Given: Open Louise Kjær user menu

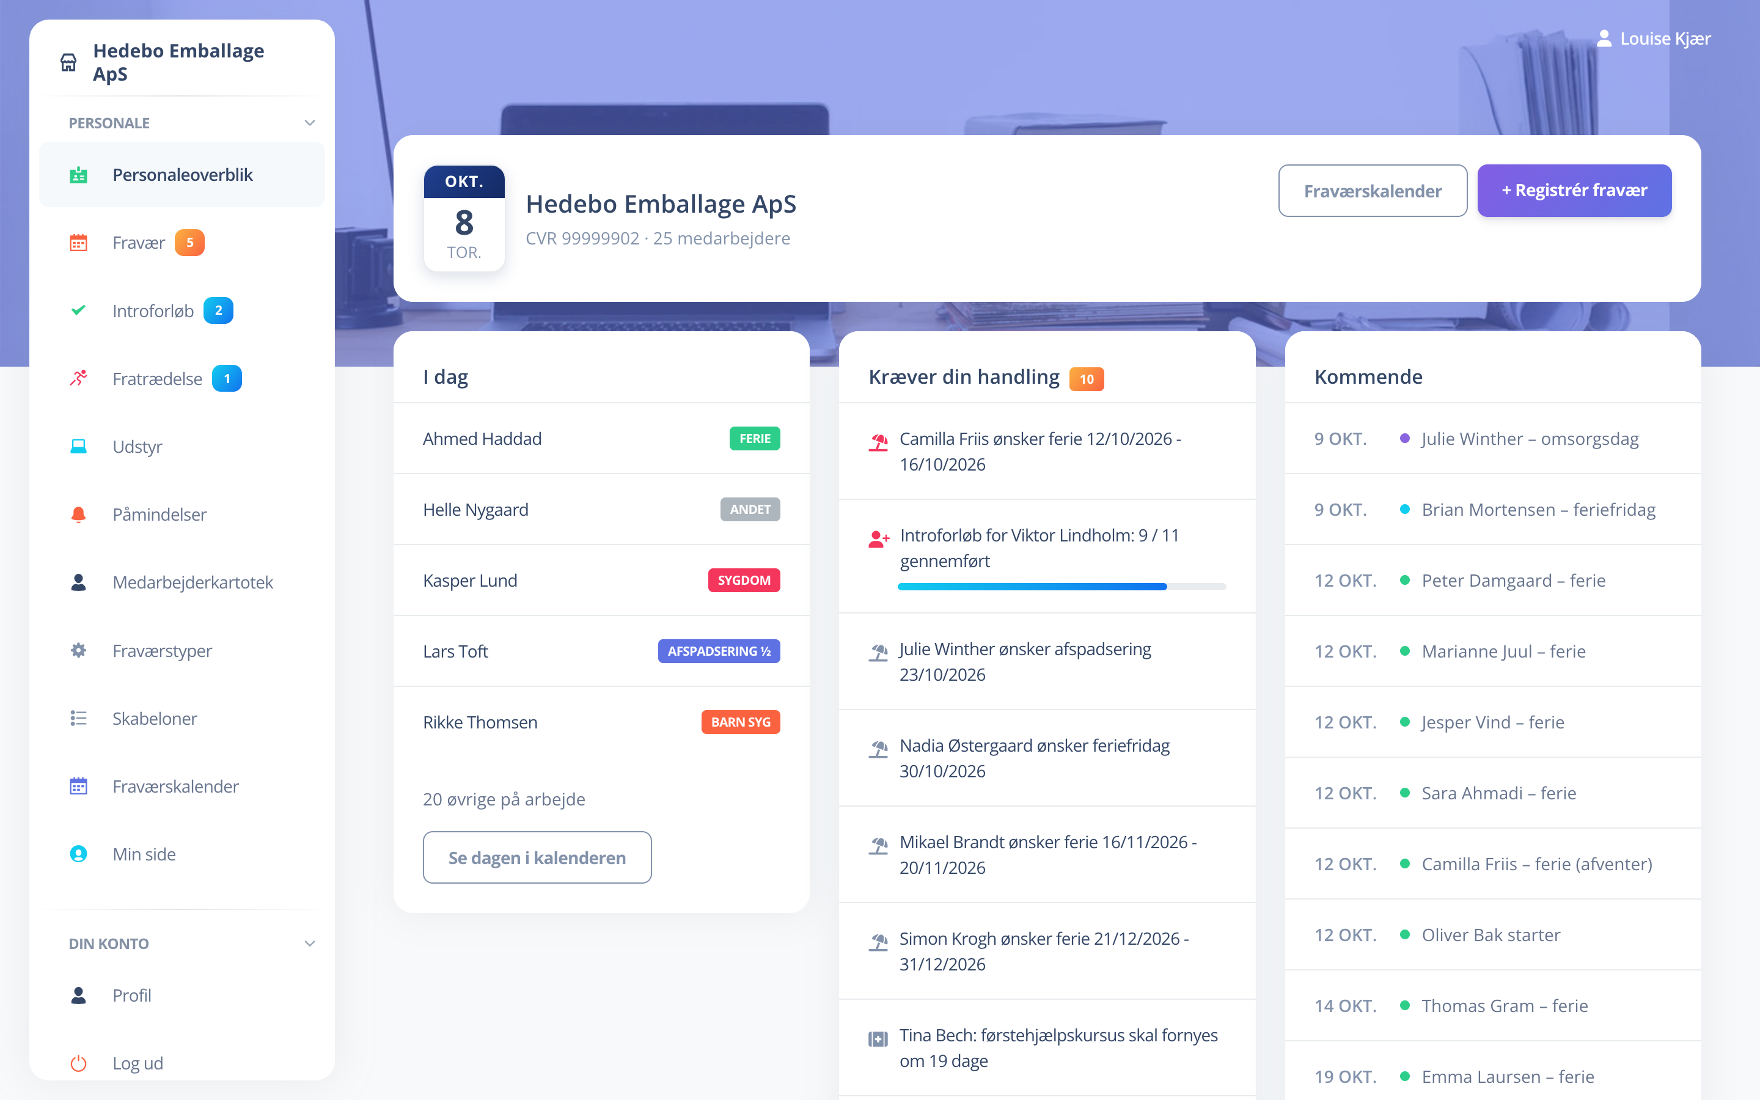Looking at the screenshot, I should tap(1653, 38).
